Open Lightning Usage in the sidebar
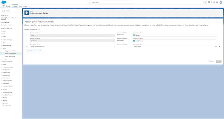 click(x=5, y=22)
